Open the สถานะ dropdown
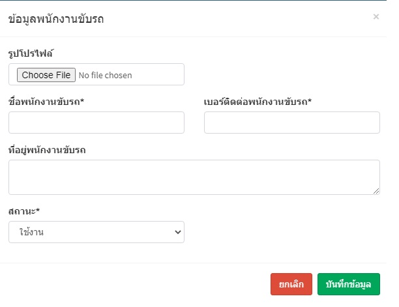 click(96, 232)
